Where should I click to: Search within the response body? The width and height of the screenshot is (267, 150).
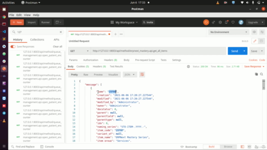click(262, 74)
